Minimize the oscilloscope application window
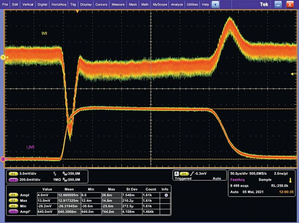Image resolution: width=299 pixels, height=223 pixels. 278,5
